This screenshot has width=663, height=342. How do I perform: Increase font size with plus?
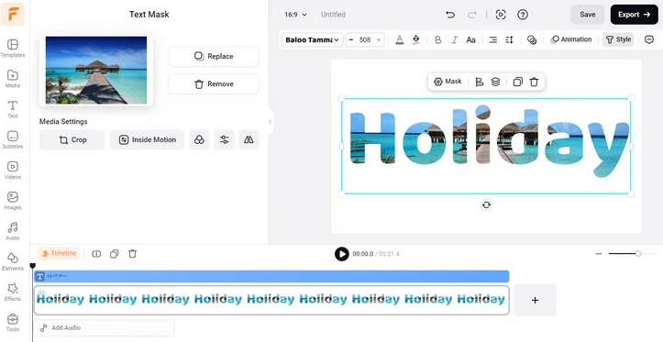pos(379,39)
